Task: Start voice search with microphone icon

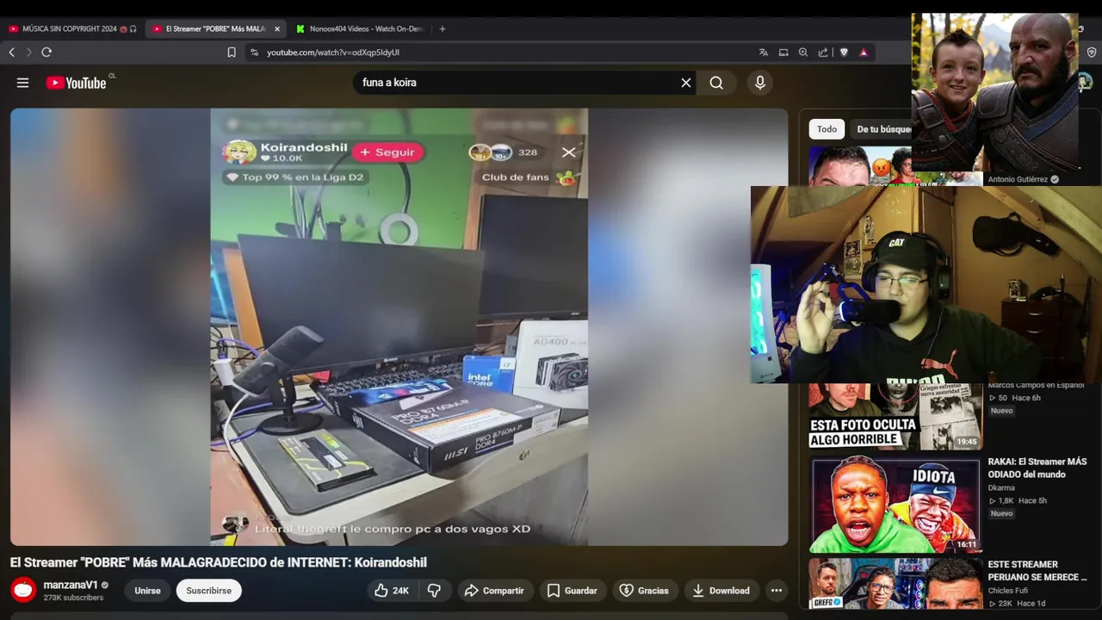Action: 759,83
